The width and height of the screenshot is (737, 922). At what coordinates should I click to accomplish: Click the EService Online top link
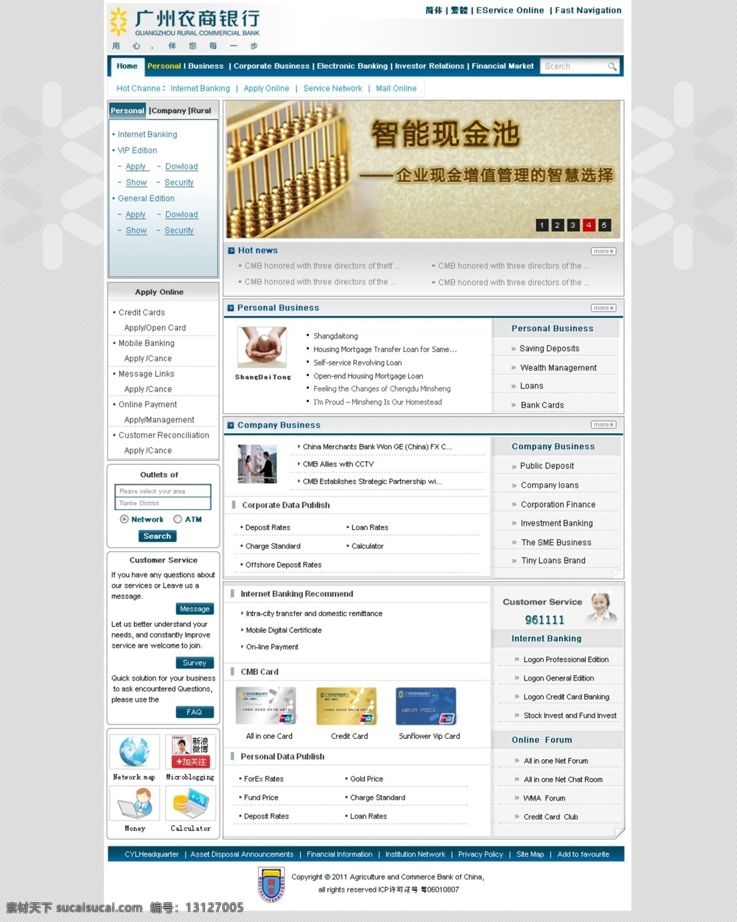[x=510, y=10]
